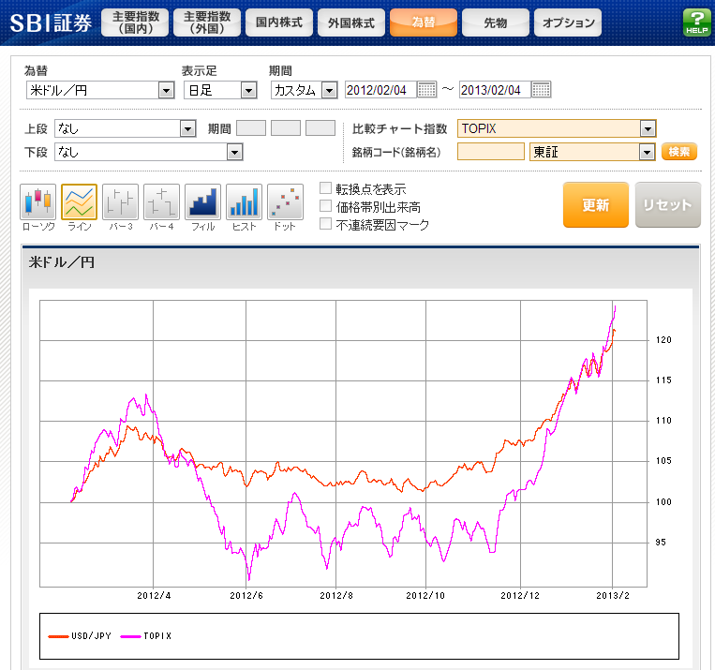Open the 比較チャート指数 TOPIX dropdown
Screen dimensions: 715x670
point(557,128)
